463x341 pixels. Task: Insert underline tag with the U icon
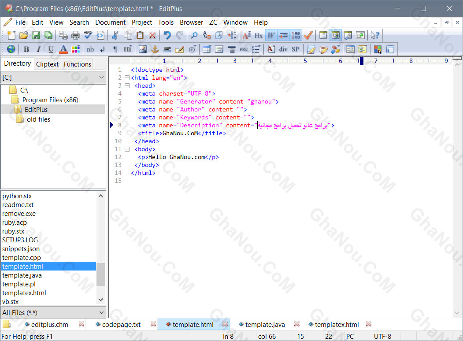coord(51,49)
